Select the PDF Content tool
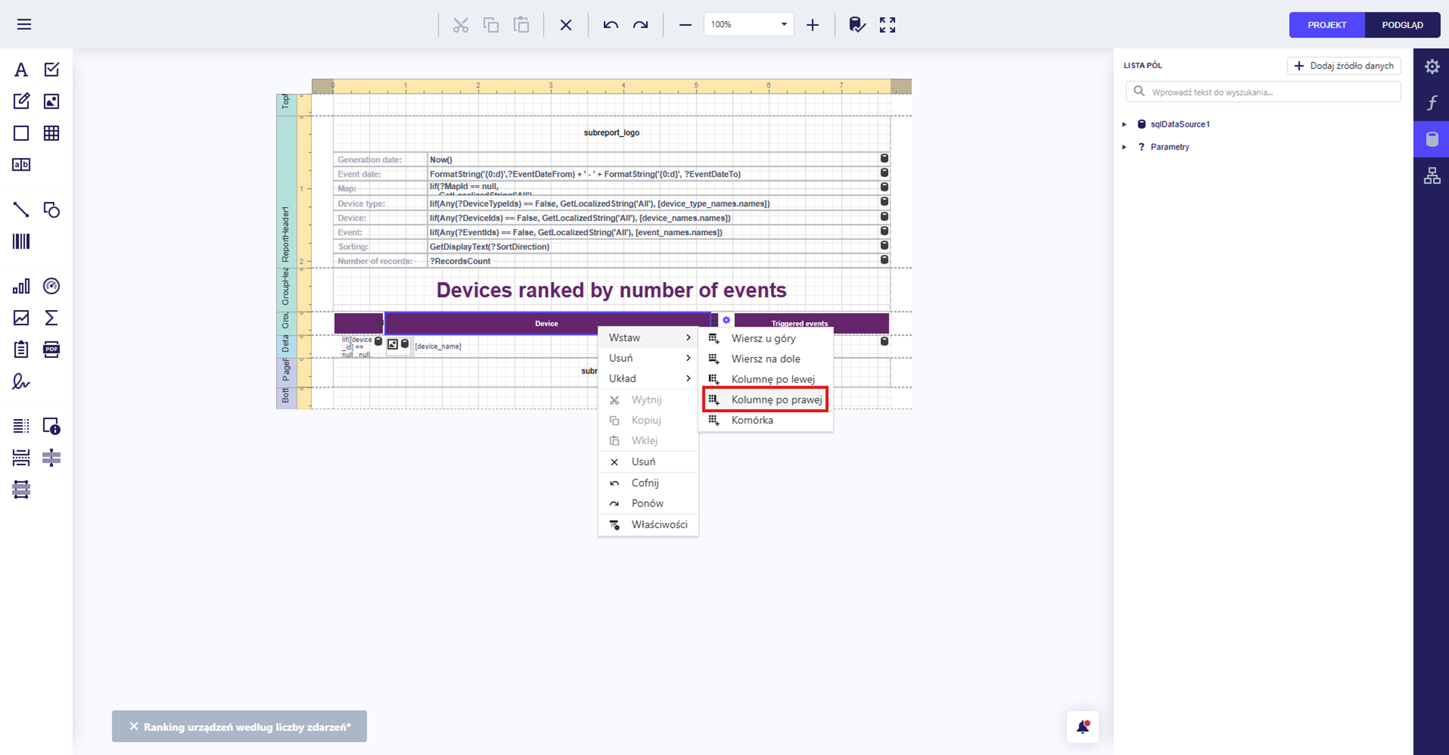 [51, 349]
